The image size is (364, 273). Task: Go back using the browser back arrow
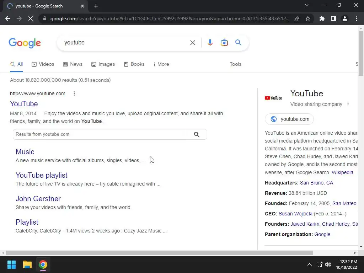click(x=8, y=18)
